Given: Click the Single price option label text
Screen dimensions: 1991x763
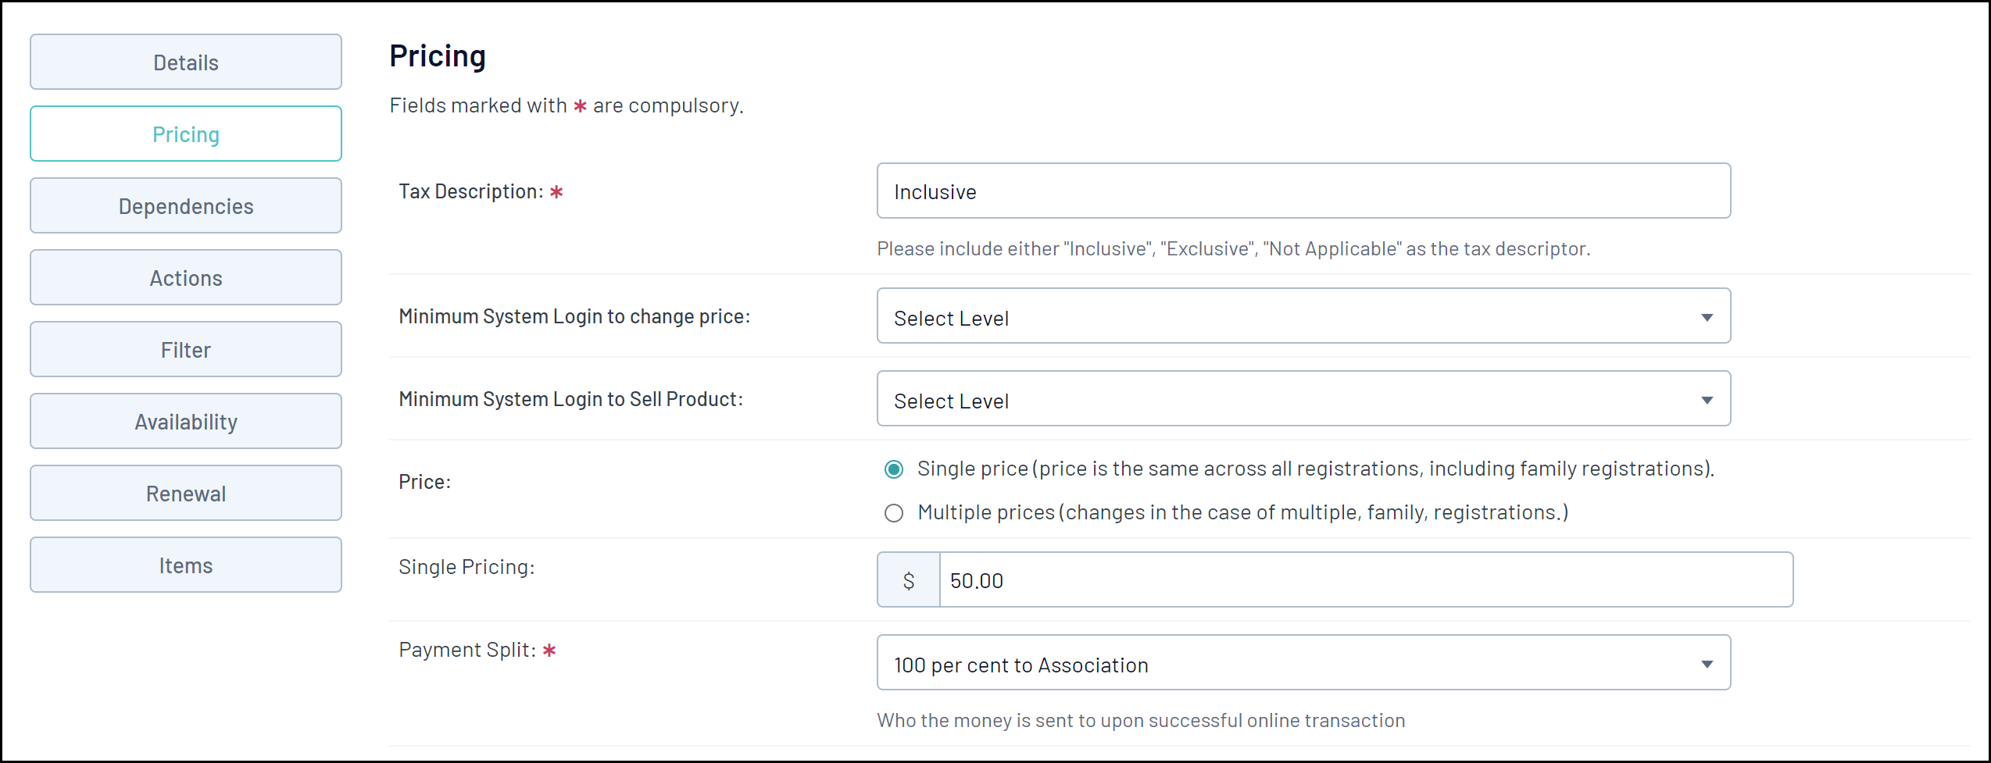Looking at the screenshot, I should [x=1315, y=469].
